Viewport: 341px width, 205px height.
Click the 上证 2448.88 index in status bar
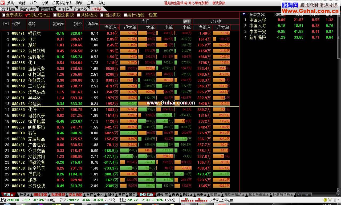tap(10, 200)
